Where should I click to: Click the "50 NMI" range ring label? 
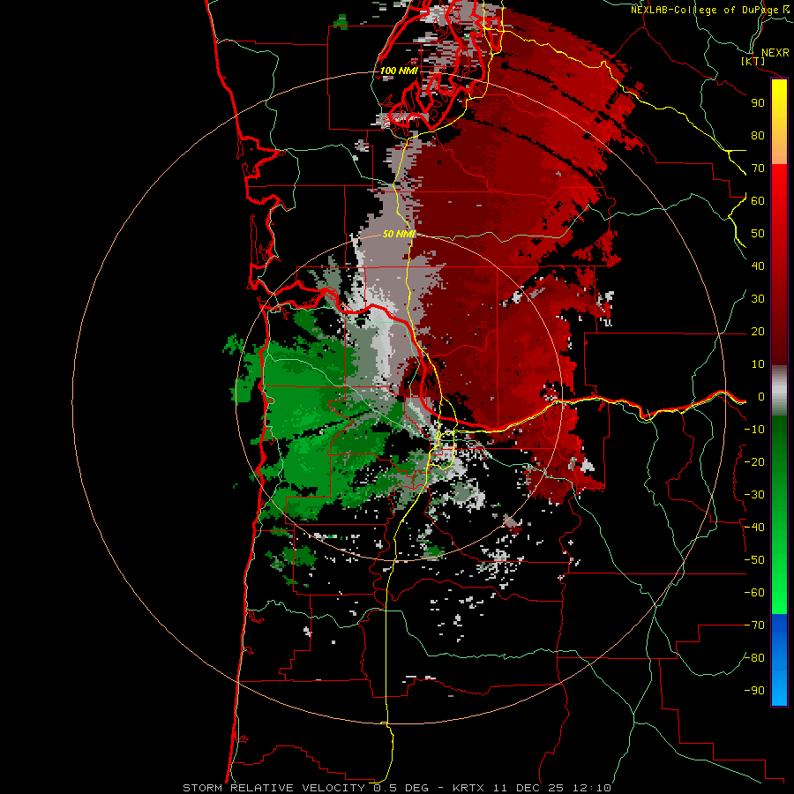pos(399,234)
